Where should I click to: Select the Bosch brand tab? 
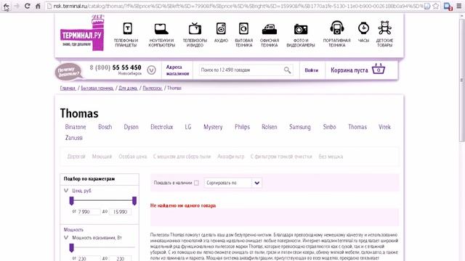pyautogui.click(x=105, y=127)
